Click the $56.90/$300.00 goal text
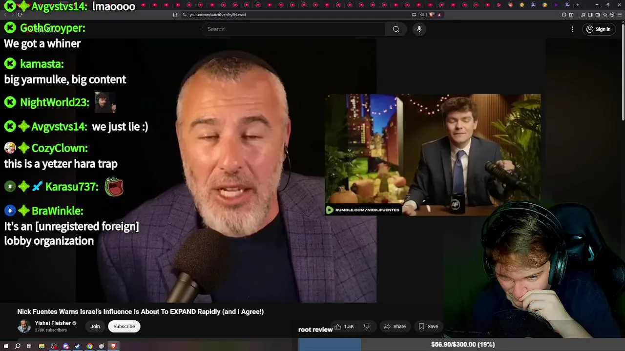Image resolution: width=625 pixels, height=351 pixels. (x=463, y=345)
